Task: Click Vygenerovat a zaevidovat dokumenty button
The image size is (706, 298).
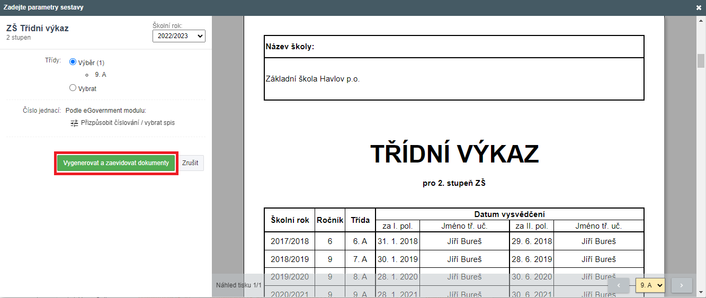Action: click(x=116, y=163)
